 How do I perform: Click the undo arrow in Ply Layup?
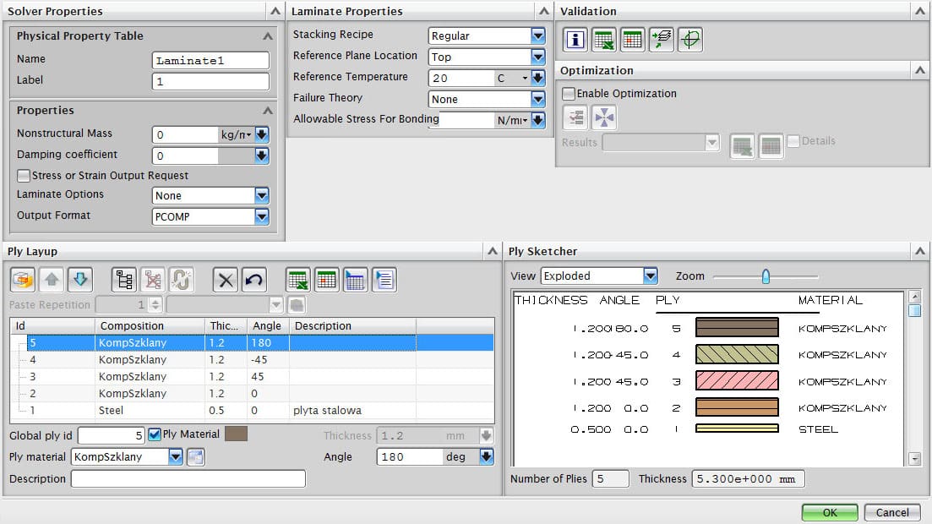(x=254, y=280)
